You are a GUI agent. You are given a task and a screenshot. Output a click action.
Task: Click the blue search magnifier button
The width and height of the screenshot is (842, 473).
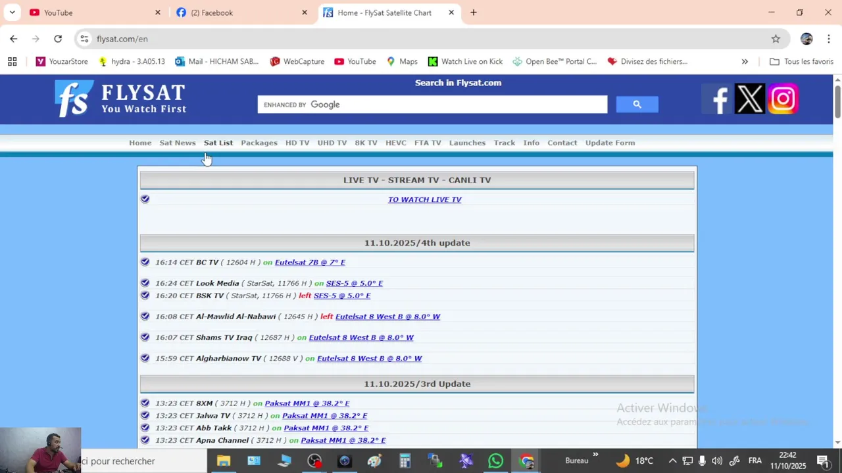[x=637, y=104]
